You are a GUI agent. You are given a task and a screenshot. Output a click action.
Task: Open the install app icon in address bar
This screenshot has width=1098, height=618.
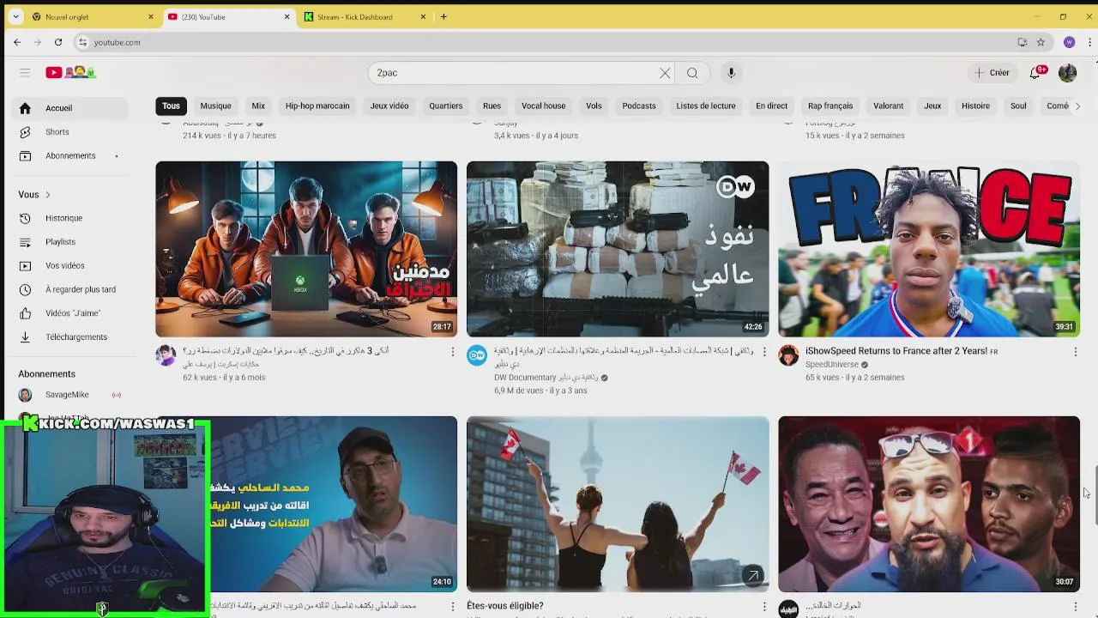(x=1023, y=42)
